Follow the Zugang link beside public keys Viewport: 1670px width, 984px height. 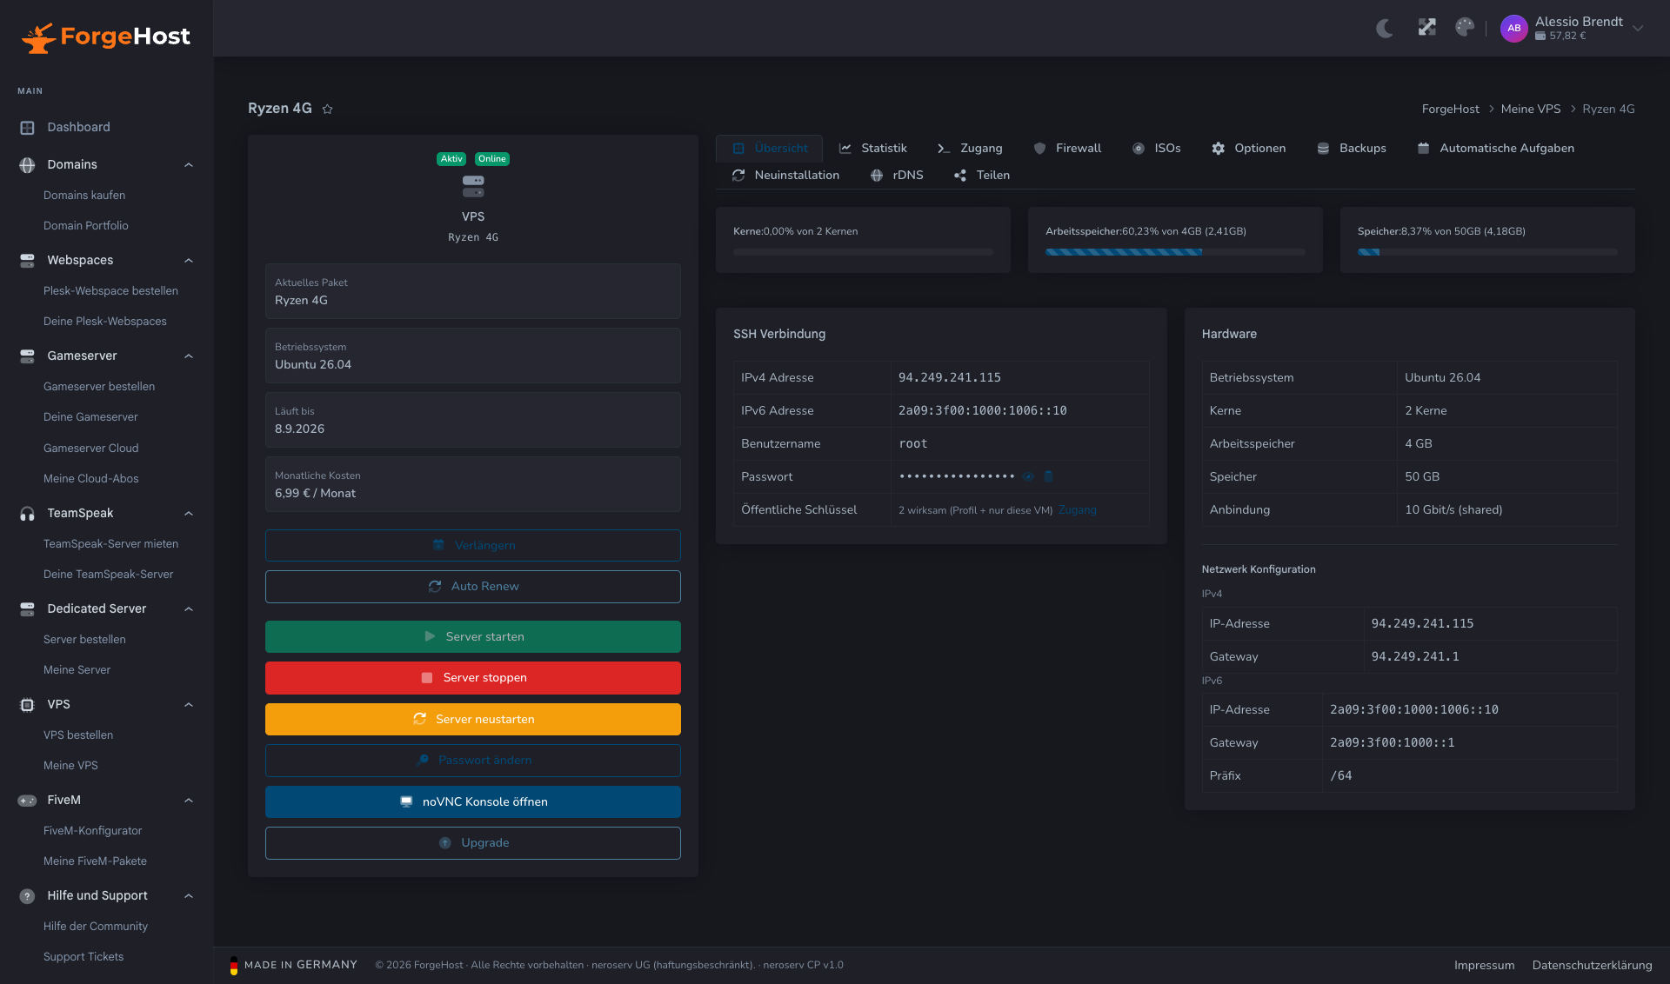pos(1077,510)
